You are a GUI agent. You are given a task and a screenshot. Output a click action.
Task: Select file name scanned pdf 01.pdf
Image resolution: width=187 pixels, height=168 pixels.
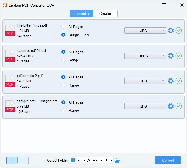pyautogui.click(x=31, y=51)
